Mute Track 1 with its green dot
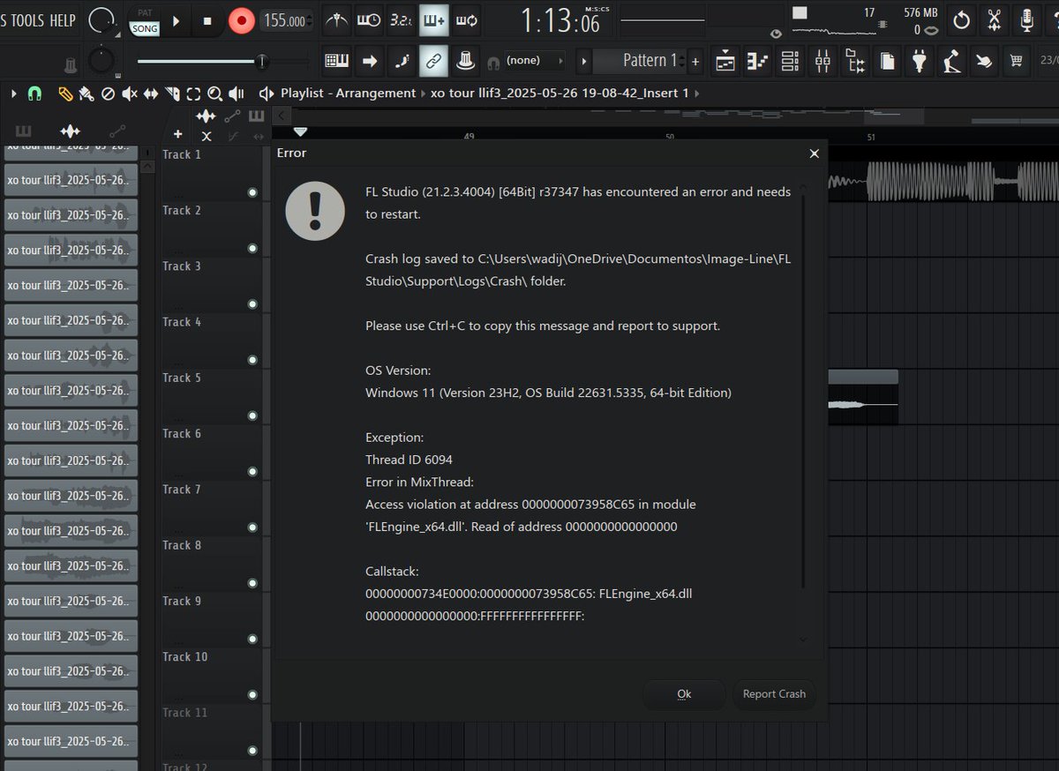 click(252, 192)
